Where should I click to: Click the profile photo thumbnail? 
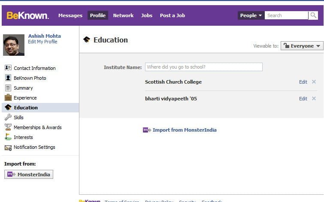[14, 45]
